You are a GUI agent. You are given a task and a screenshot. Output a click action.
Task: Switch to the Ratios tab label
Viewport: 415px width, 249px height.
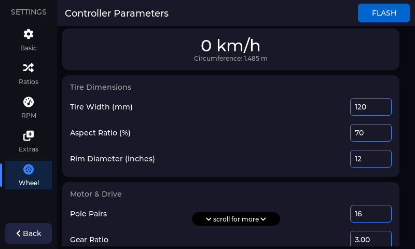[29, 82]
